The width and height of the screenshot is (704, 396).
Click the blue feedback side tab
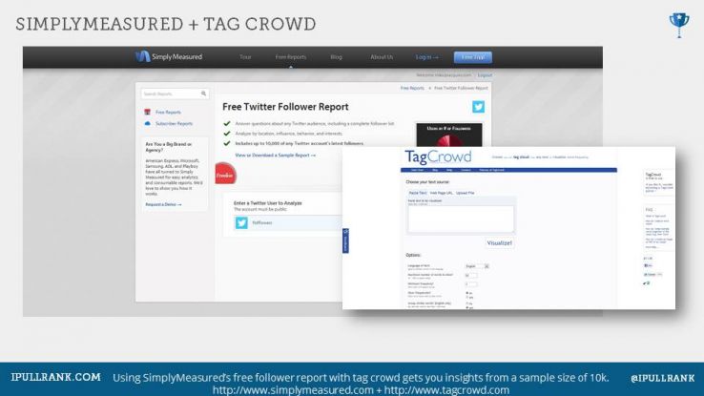point(345,240)
